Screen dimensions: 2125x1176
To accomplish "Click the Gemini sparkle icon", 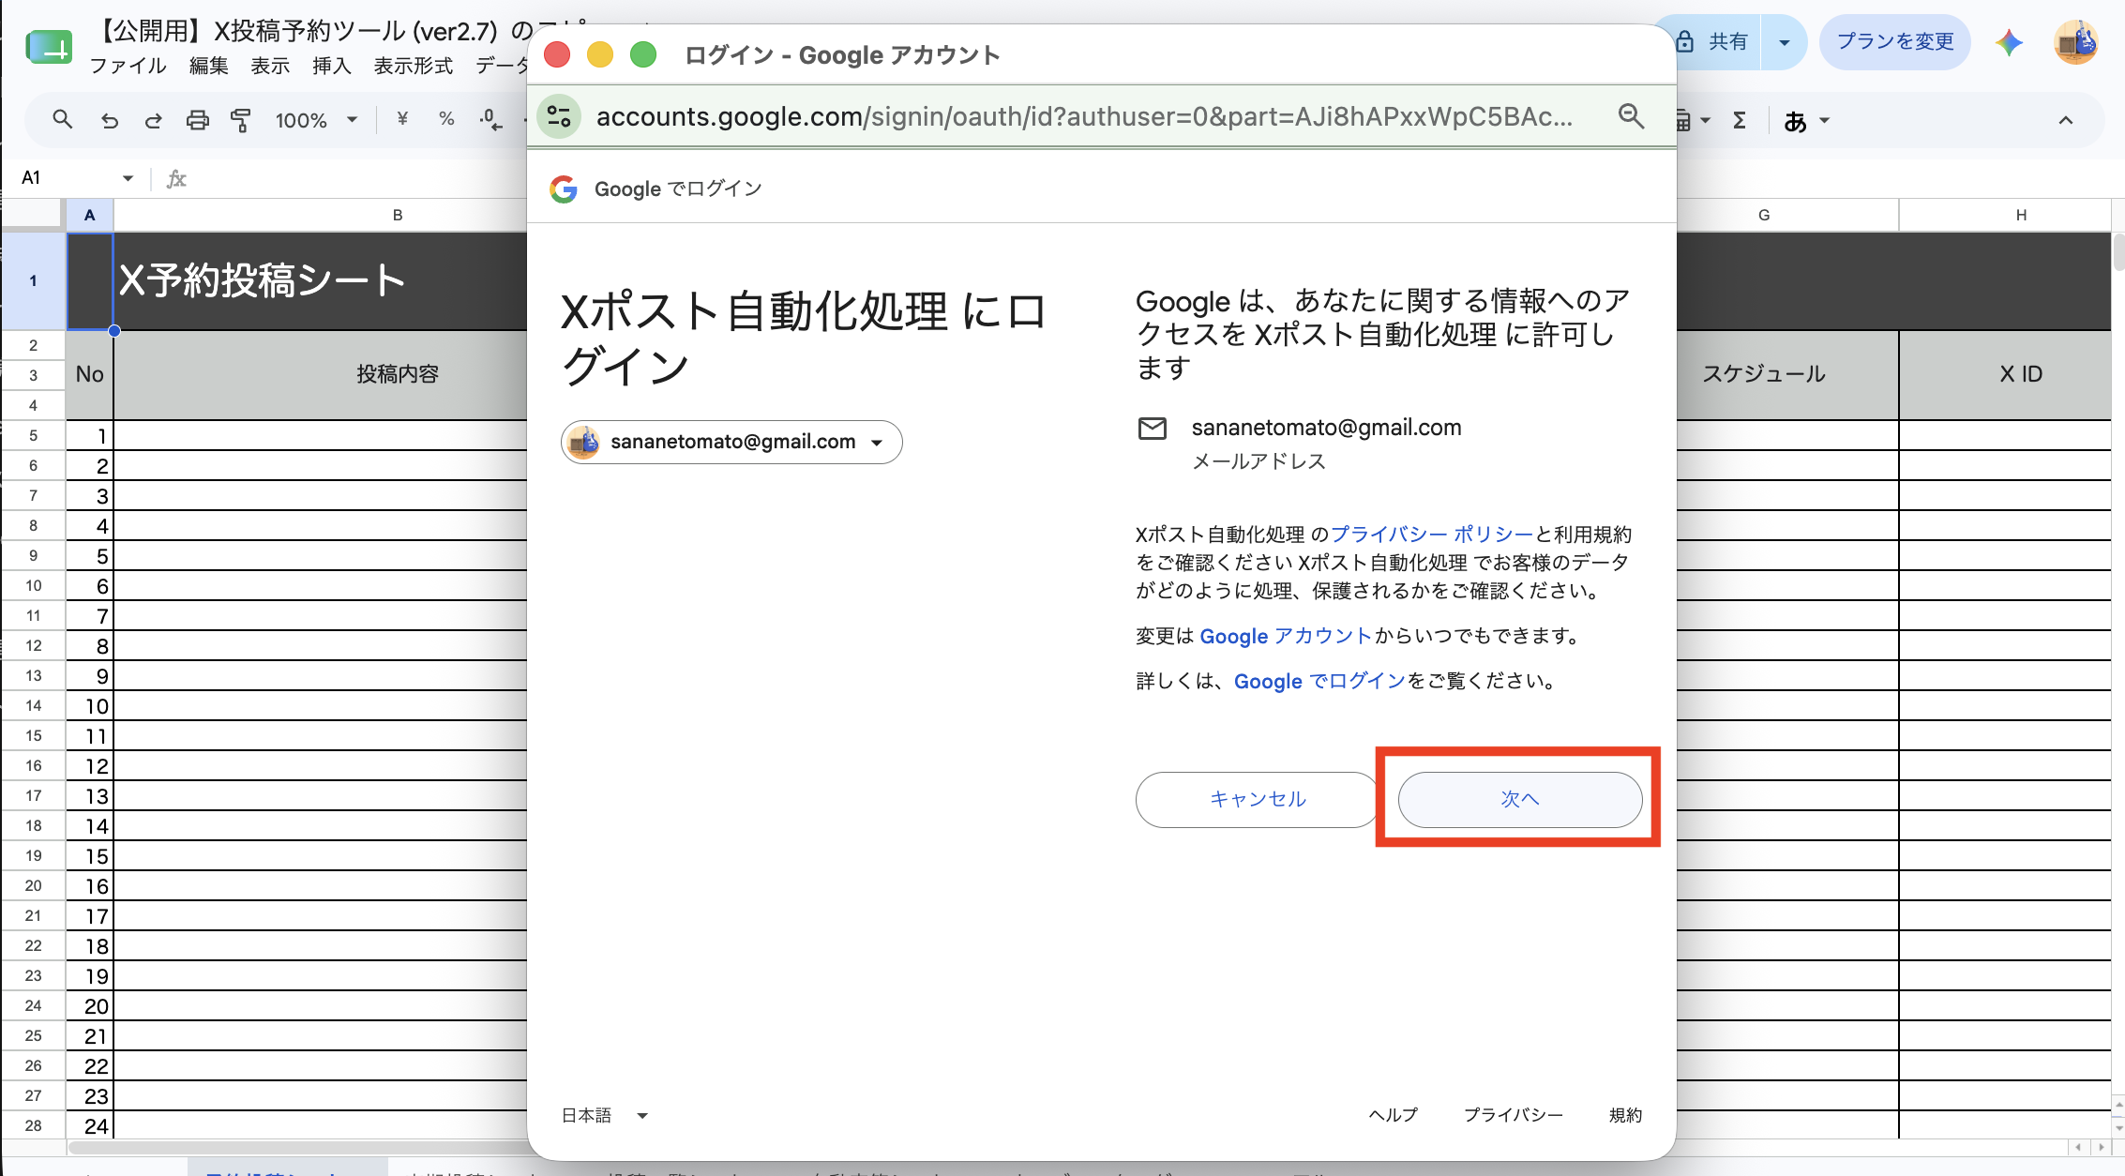I will point(2009,42).
